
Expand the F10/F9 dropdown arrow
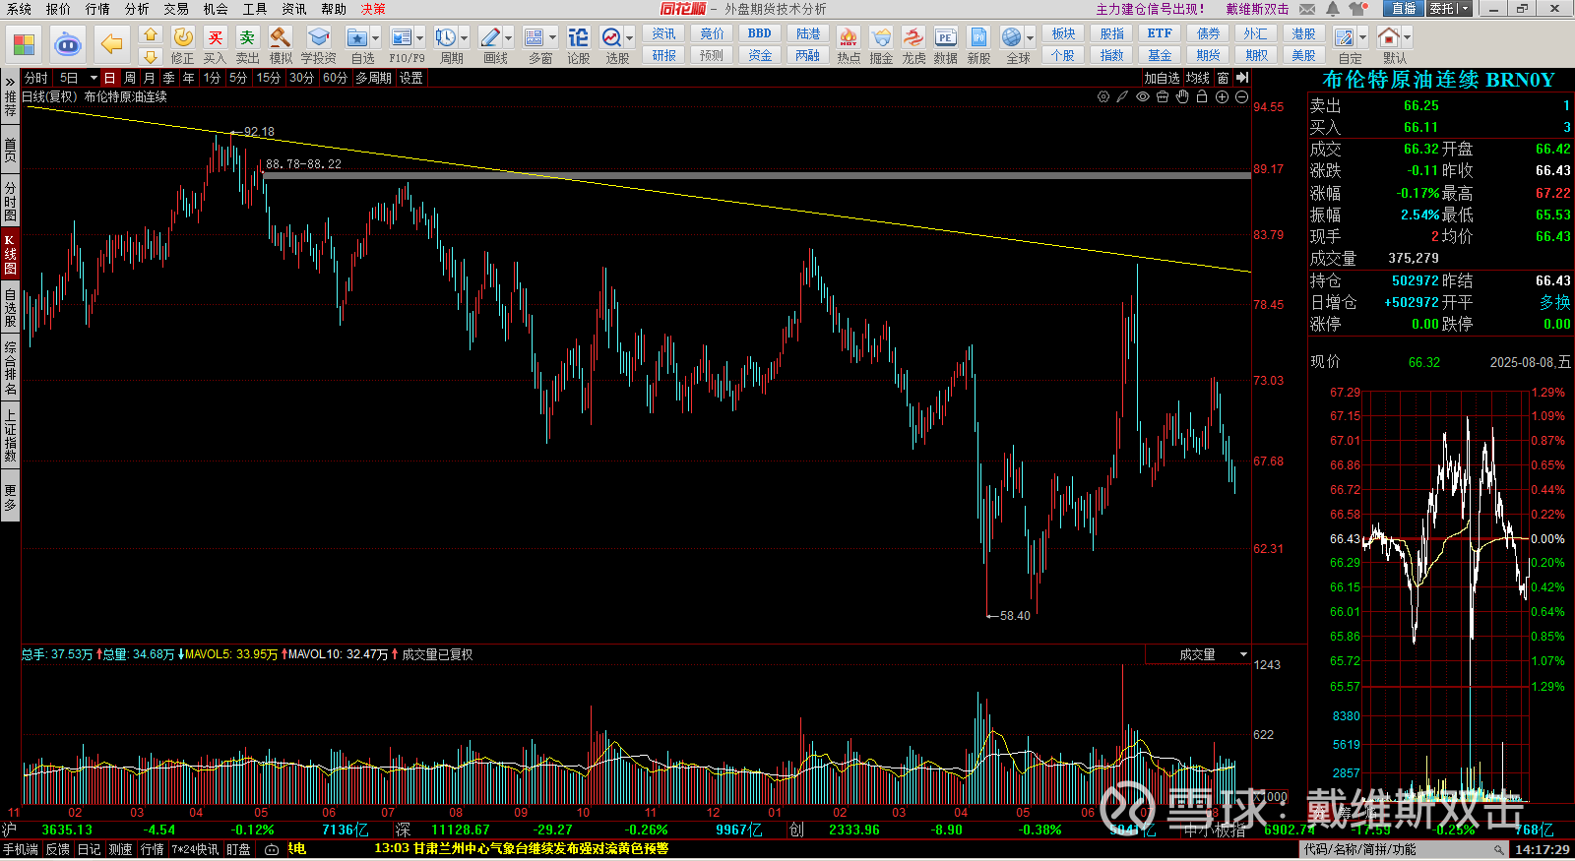[420, 38]
